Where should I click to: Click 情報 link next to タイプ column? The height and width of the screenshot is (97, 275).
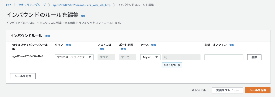coord(68,45)
